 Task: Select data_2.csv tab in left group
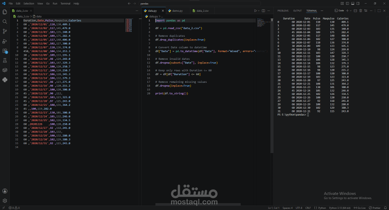(x=22, y=10)
